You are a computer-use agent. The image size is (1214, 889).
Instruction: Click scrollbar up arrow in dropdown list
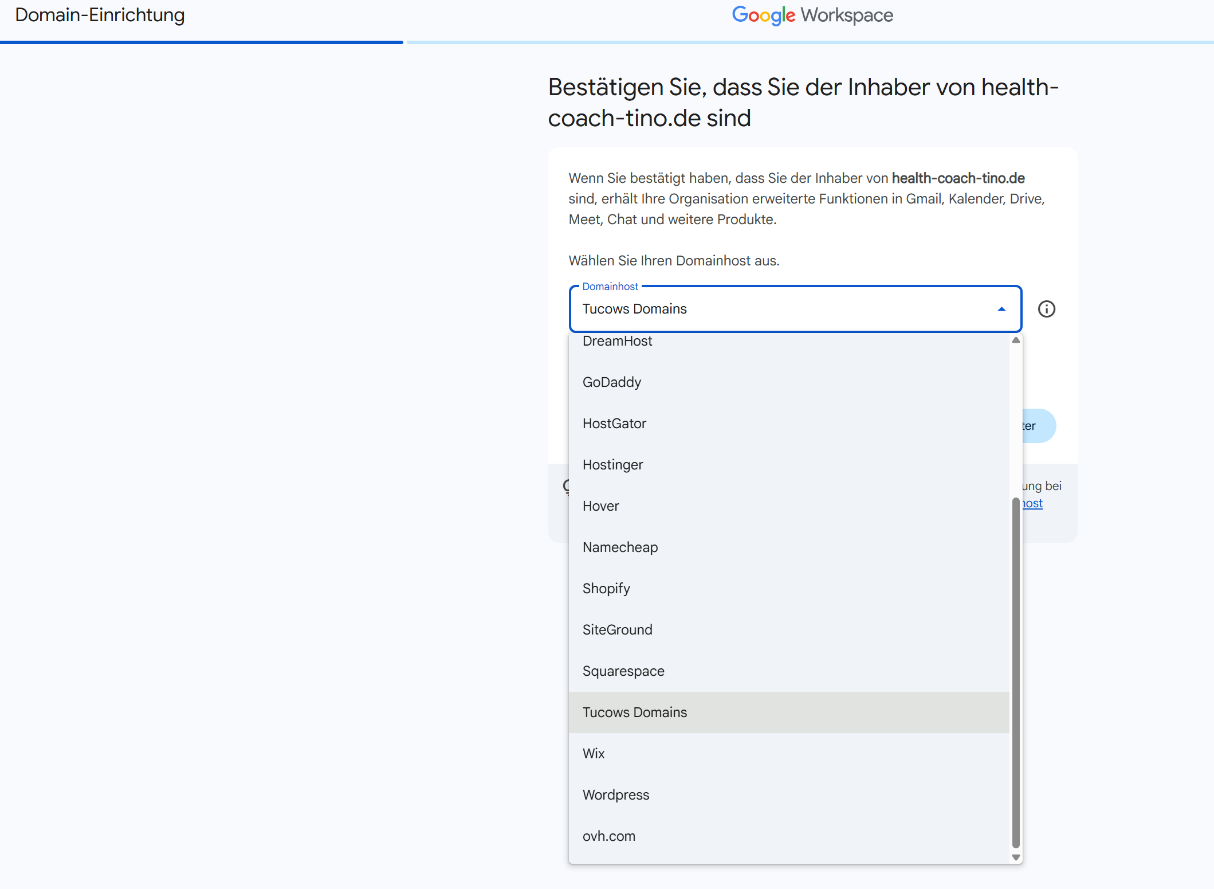coord(1016,340)
